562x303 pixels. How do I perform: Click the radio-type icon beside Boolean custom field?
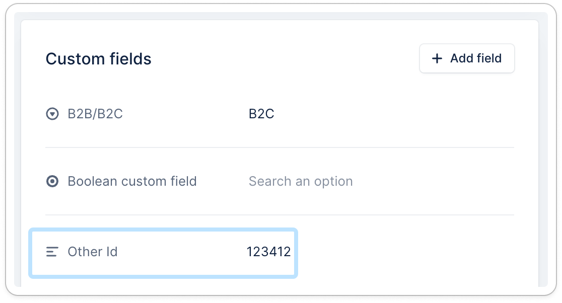pyautogui.click(x=52, y=181)
